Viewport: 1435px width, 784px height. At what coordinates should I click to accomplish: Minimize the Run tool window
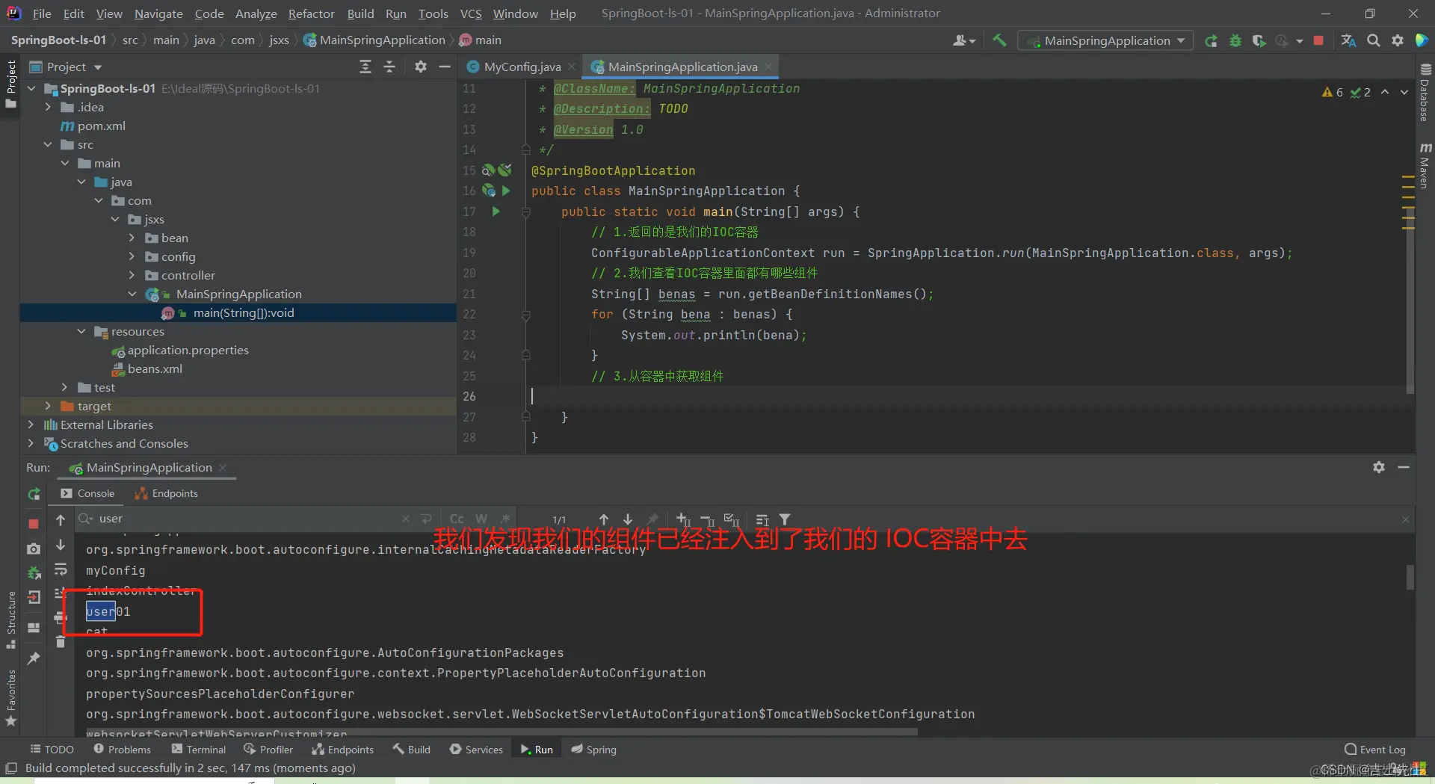[x=1404, y=467]
